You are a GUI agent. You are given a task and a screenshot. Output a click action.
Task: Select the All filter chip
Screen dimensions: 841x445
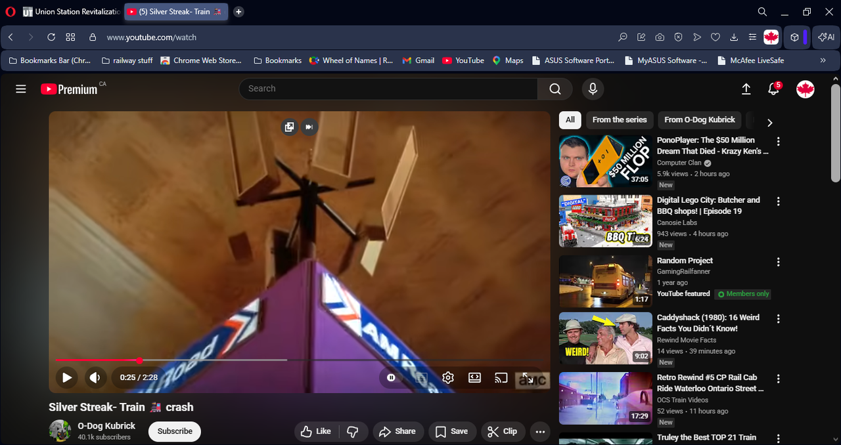(570, 119)
